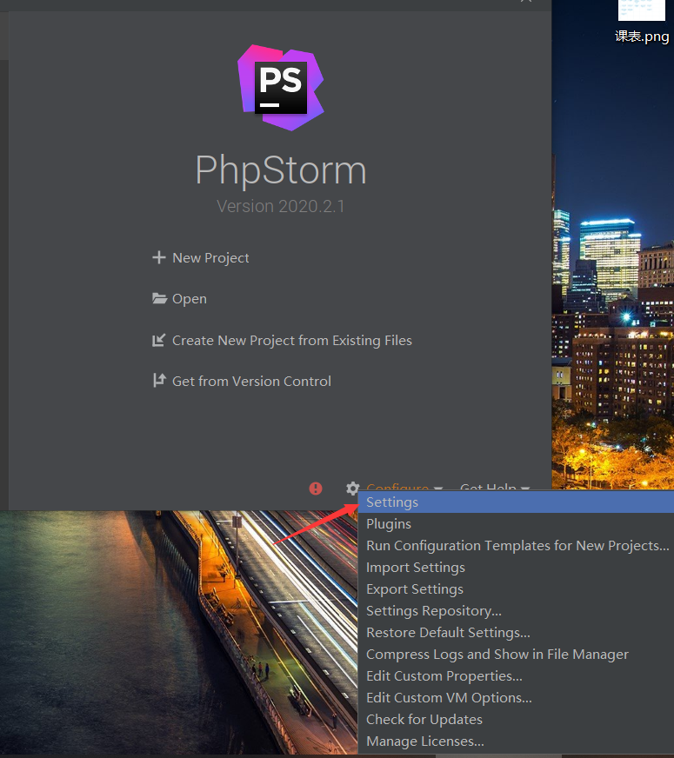674x758 pixels.
Task: Choose Create New Project from Existing Files
Action: pyautogui.click(x=292, y=341)
